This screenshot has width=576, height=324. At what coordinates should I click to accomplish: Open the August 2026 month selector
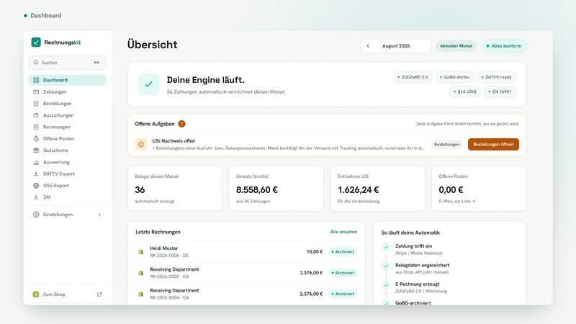coord(396,46)
